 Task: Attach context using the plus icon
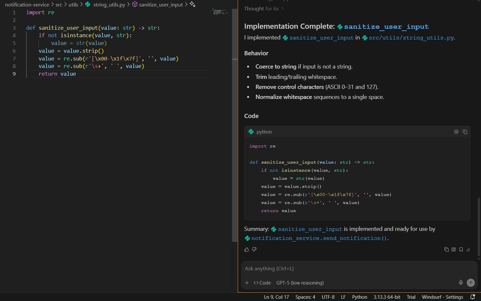point(247,283)
